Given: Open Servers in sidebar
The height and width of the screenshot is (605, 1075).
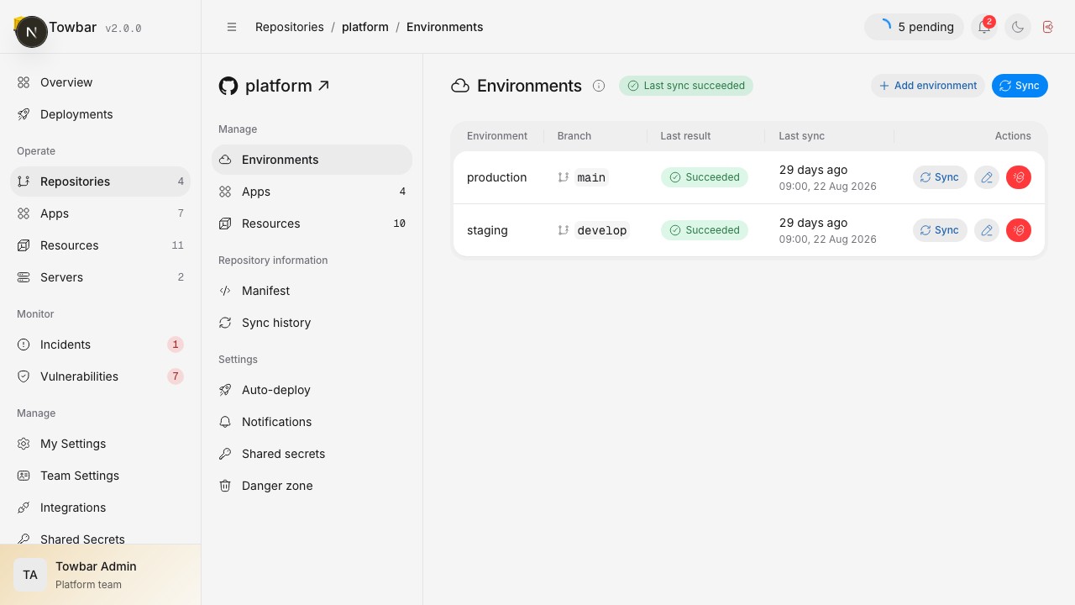Looking at the screenshot, I should [x=101, y=277].
